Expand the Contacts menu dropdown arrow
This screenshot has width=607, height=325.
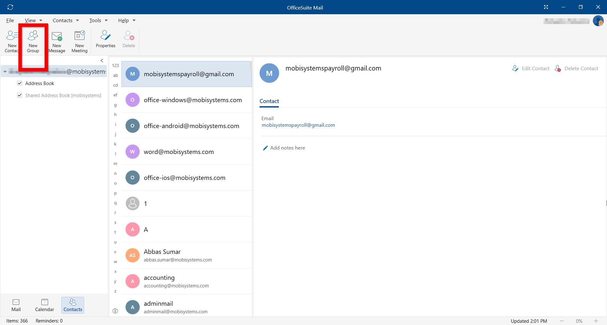click(x=77, y=21)
